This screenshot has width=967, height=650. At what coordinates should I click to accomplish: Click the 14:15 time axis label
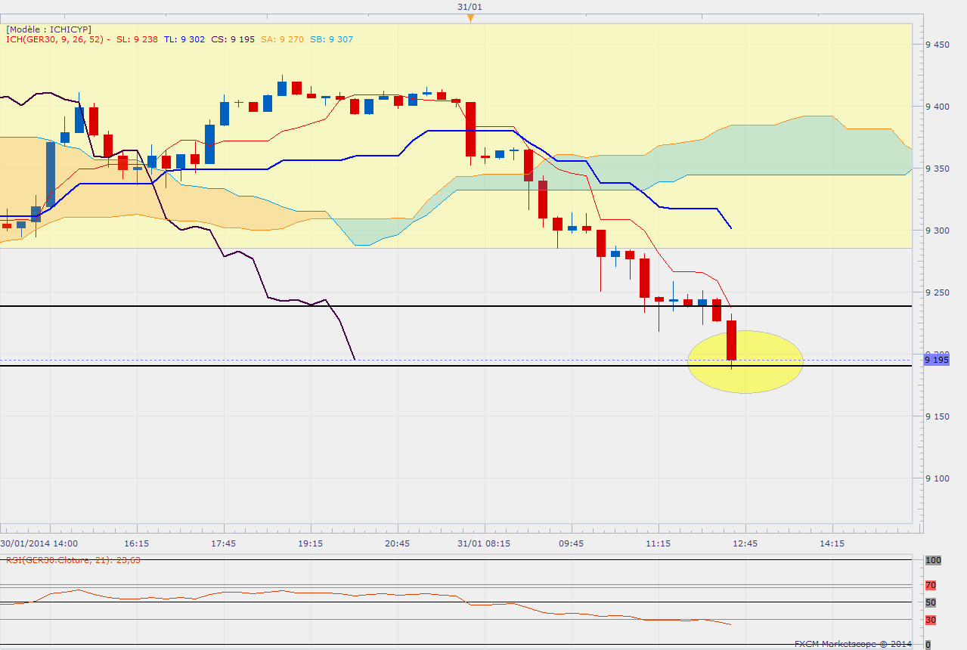click(x=832, y=543)
